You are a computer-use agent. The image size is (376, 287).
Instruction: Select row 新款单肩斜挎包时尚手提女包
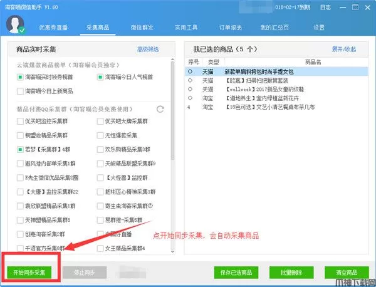(277, 71)
